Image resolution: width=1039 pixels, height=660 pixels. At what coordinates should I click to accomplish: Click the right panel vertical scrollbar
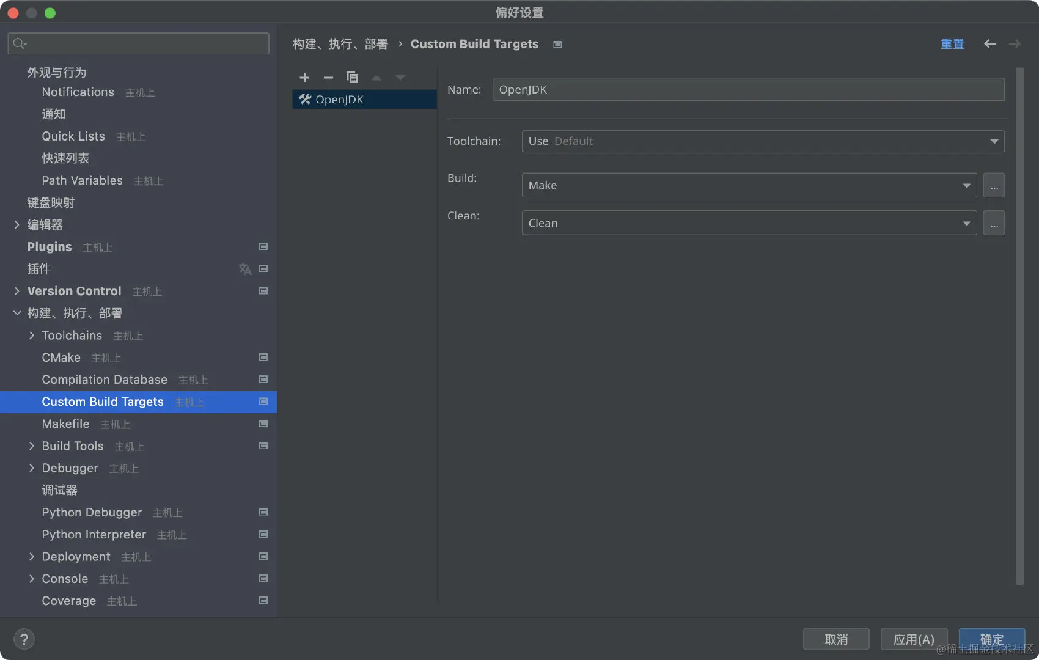pos(1019,326)
